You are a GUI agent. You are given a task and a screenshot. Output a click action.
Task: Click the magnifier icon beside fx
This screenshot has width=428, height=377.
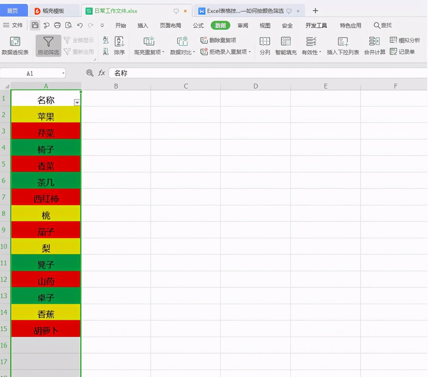[x=90, y=73]
